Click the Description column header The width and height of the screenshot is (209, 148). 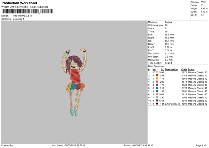[x=171, y=69]
